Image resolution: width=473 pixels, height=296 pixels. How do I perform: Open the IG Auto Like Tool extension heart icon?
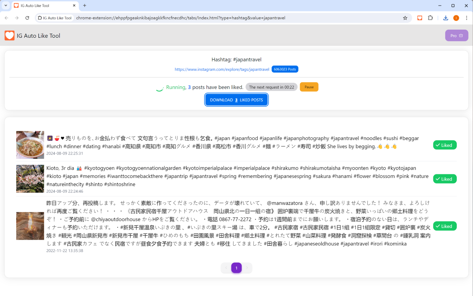point(420,18)
